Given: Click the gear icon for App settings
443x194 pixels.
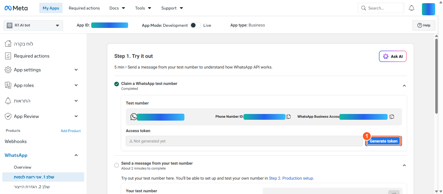Looking at the screenshot, I should tap(8, 70).
